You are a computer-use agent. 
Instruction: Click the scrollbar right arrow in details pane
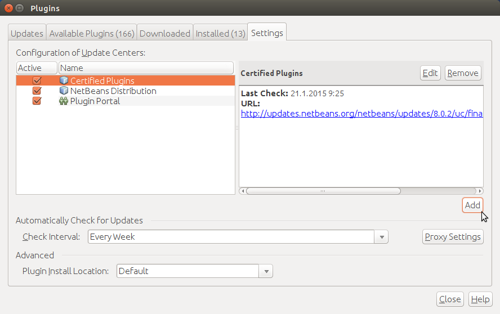480,191
